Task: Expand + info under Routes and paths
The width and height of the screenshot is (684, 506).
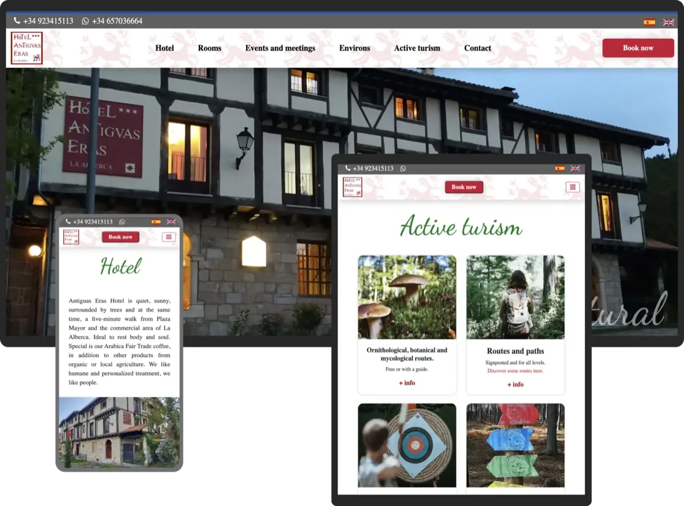Action: [515, 384]
